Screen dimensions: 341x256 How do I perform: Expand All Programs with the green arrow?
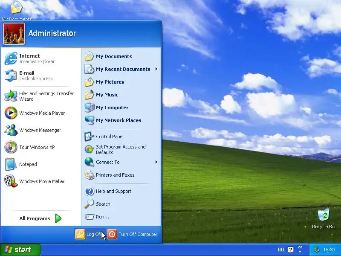pos(58,218)
